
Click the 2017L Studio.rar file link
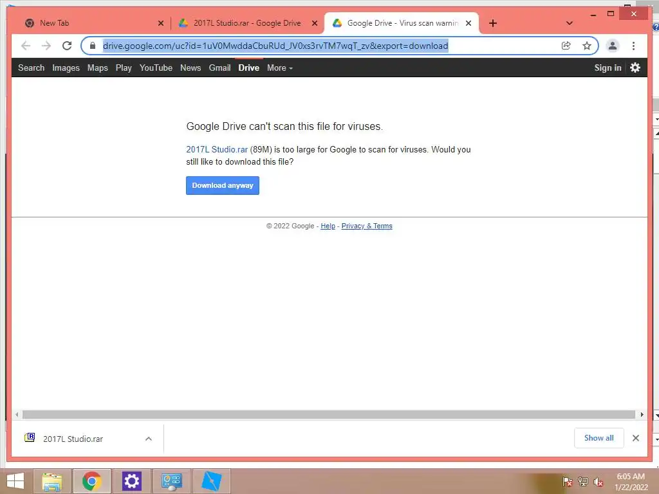point(217,149)
